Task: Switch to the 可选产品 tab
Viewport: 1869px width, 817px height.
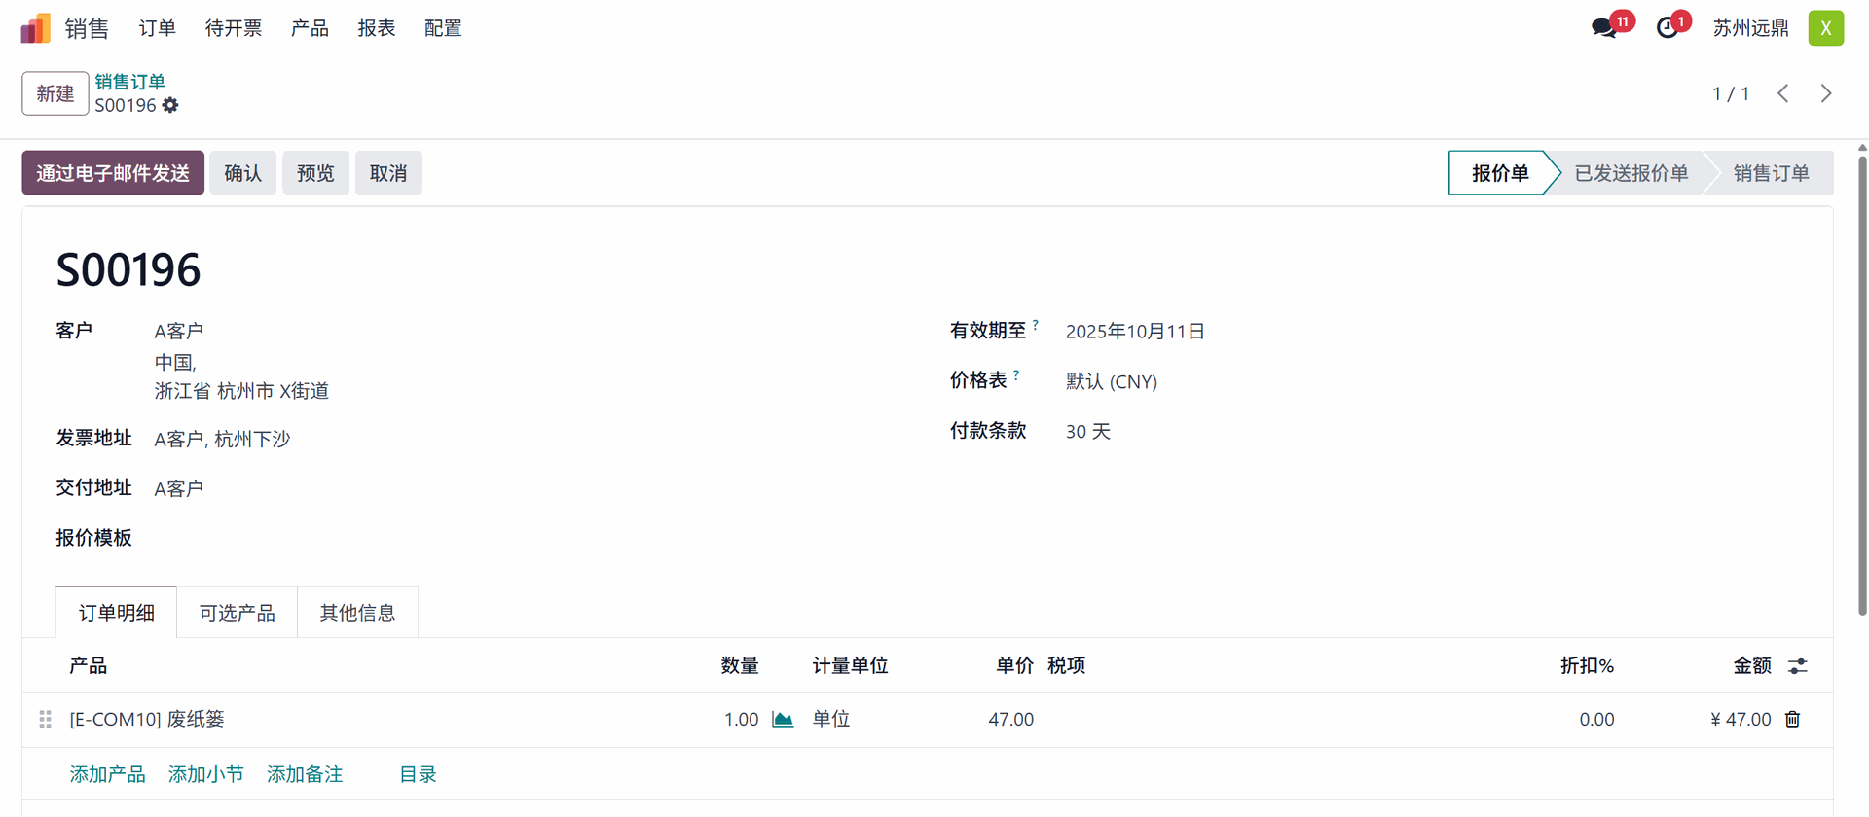Action: click(237, 613)
